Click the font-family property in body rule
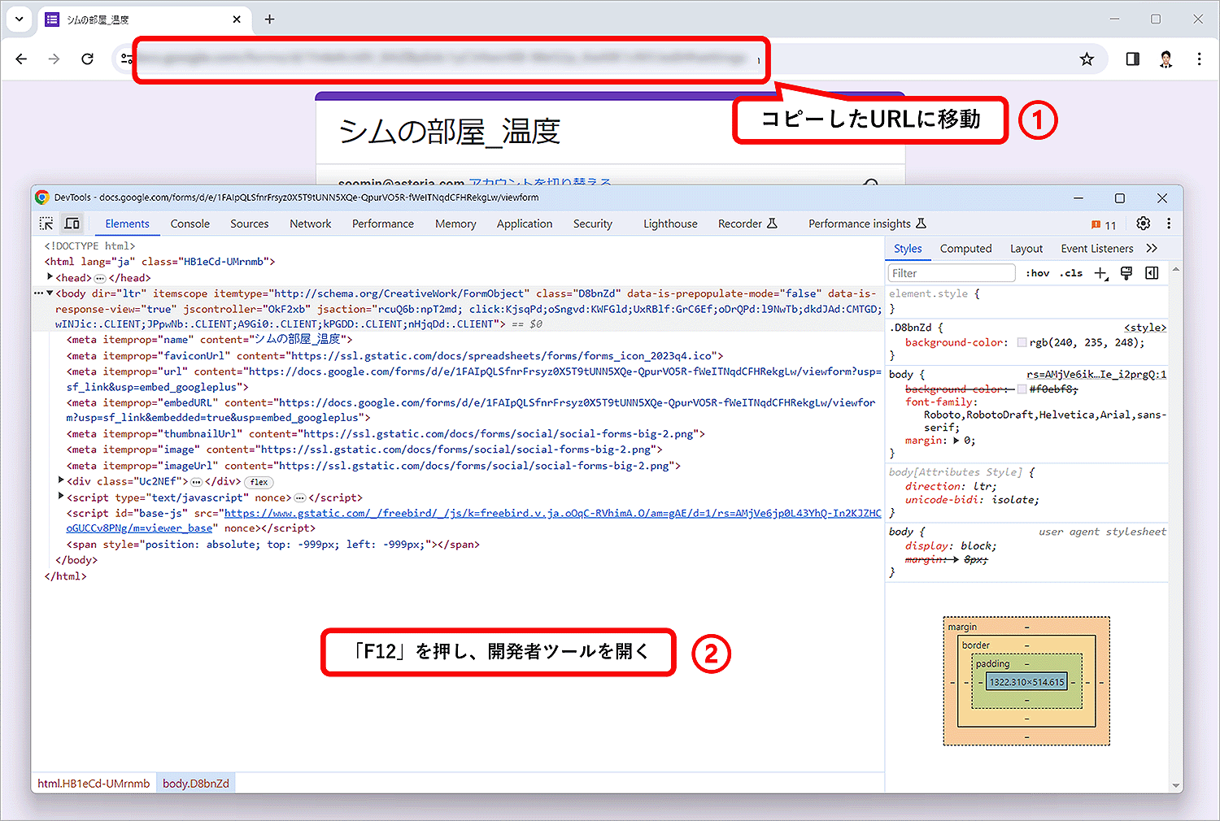The image size is (1220, 821). point(941,402)
